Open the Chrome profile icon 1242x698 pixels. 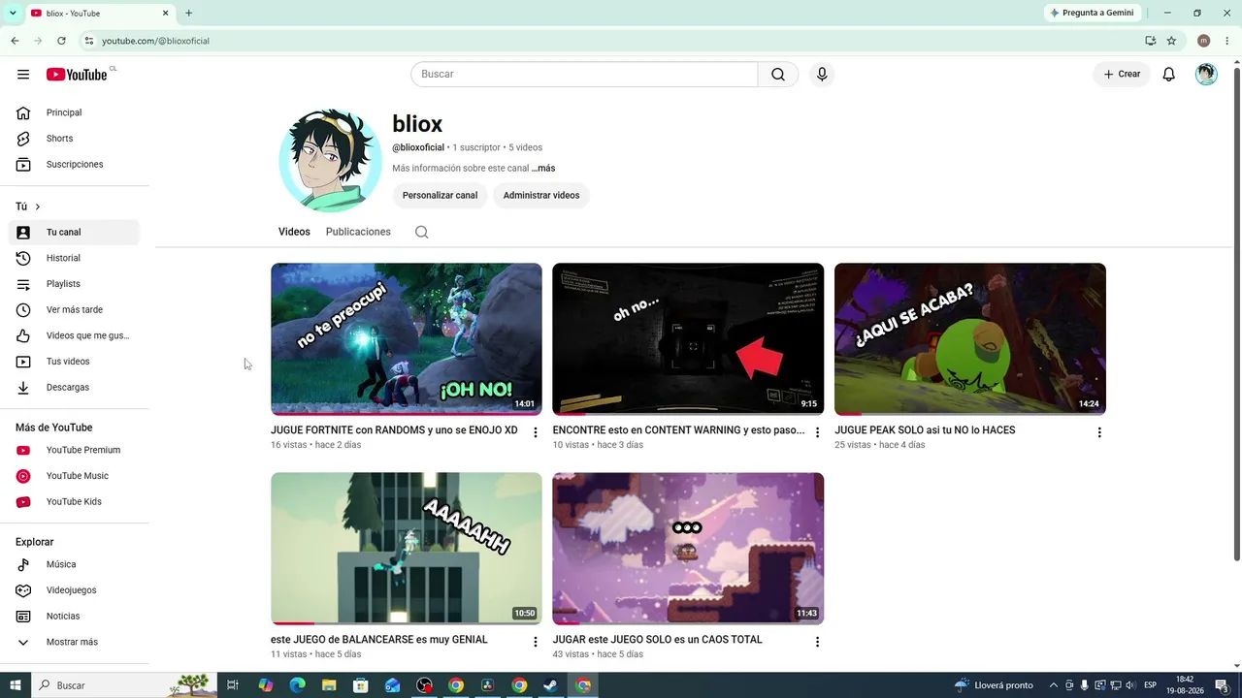(1203, 41)
